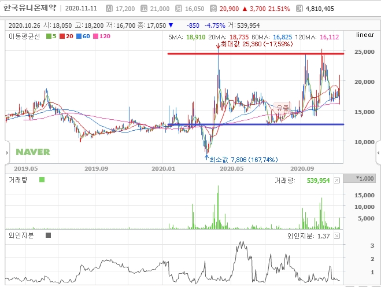The height and width of the screenshot is (287, 381).
Task: Click the pink 120-day moving average swatch
Action: [x=96, y=36]
